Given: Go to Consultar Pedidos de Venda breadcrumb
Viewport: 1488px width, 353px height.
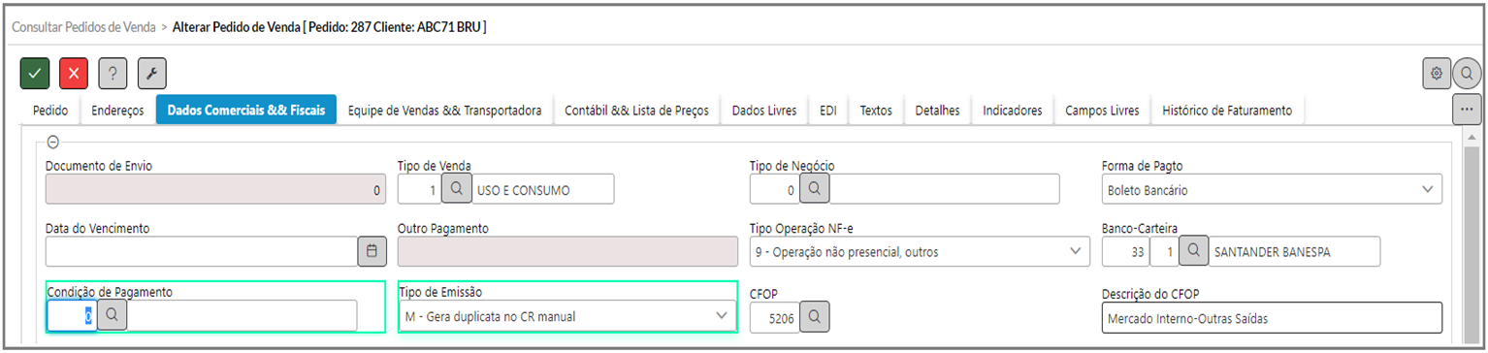Looking at the screenshot, I should click(83, 27).
